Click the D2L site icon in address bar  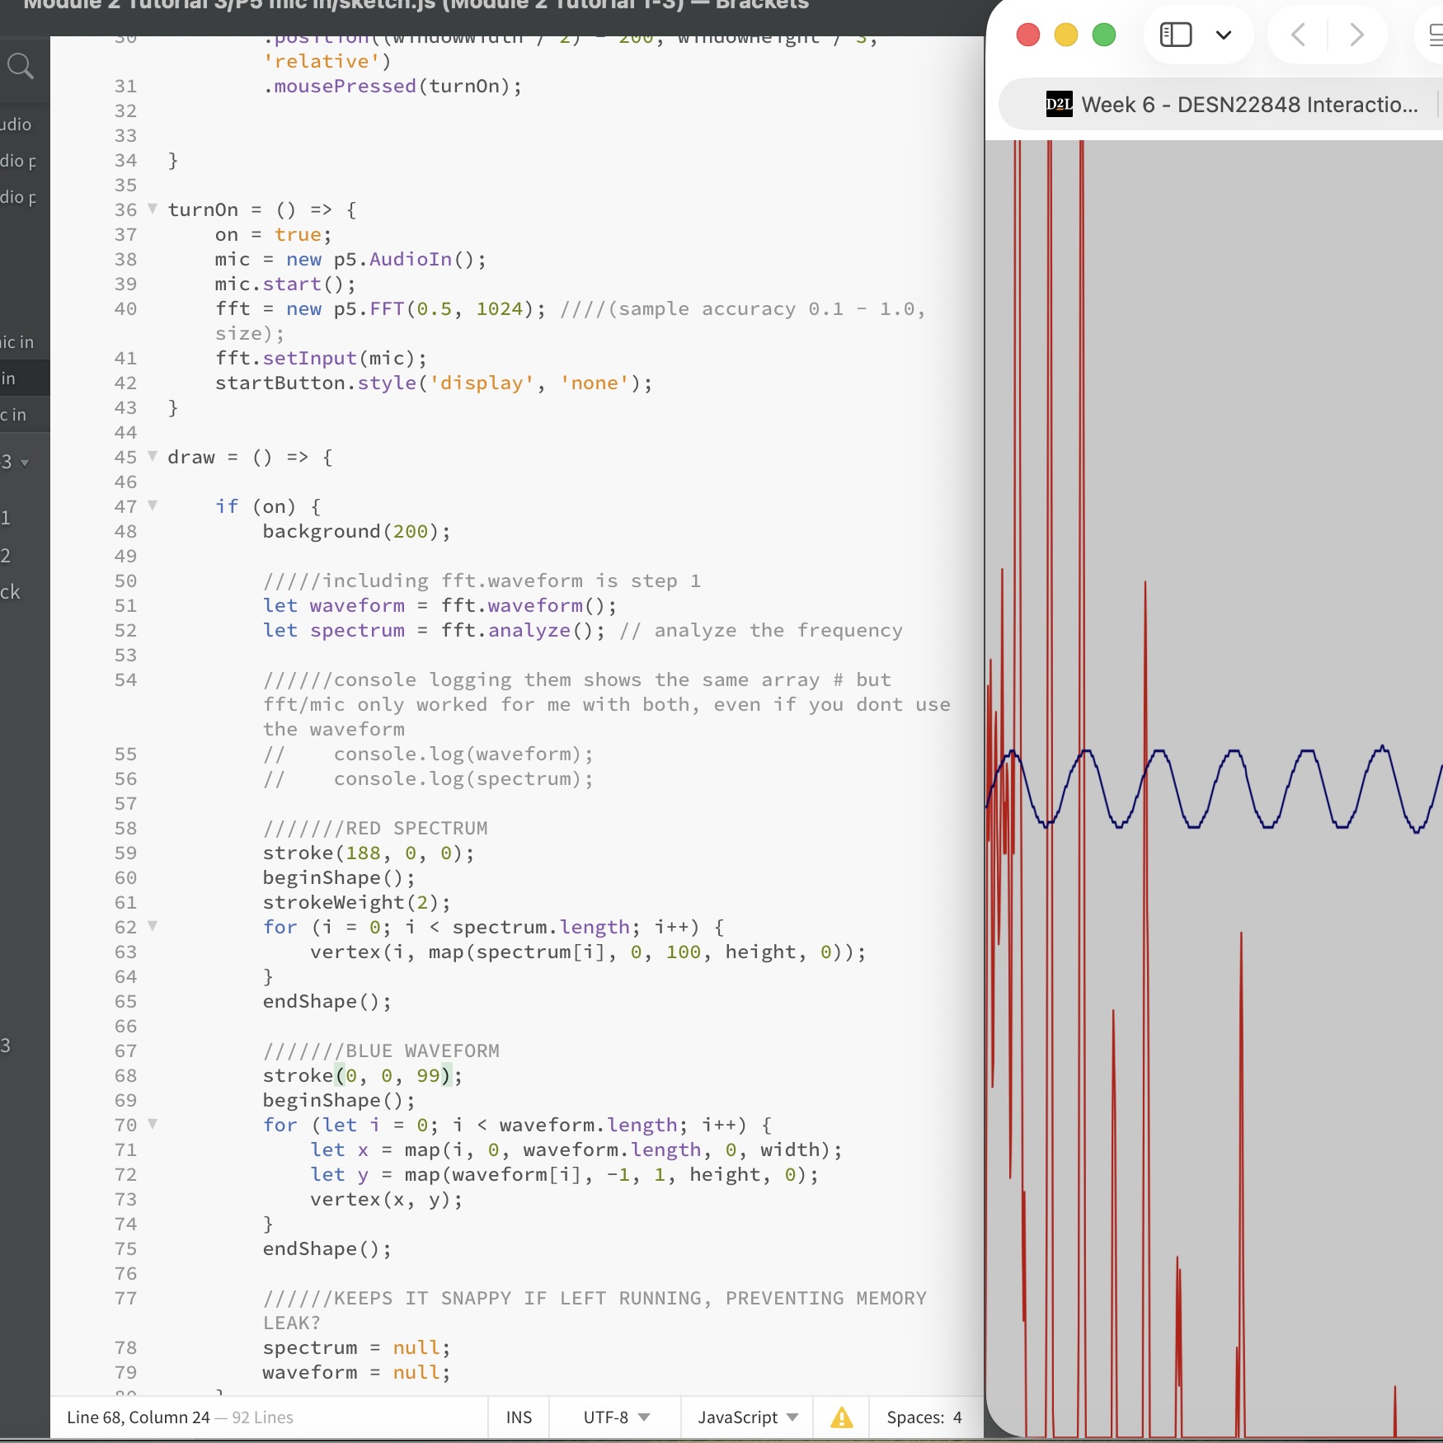click(1060, 104)
